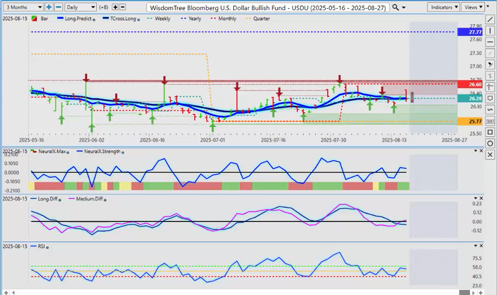
Task: Toggle the TCross.Long indicator dot
Action: 140,19
